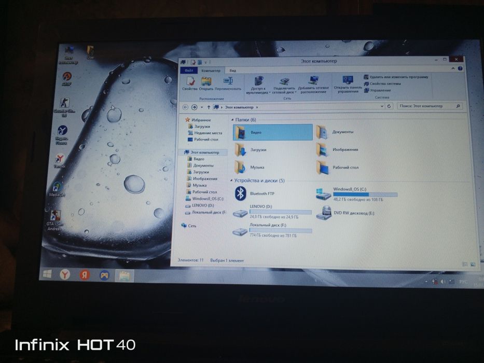
Task: Click the search magnifier icon
Action: coord(458,106)
